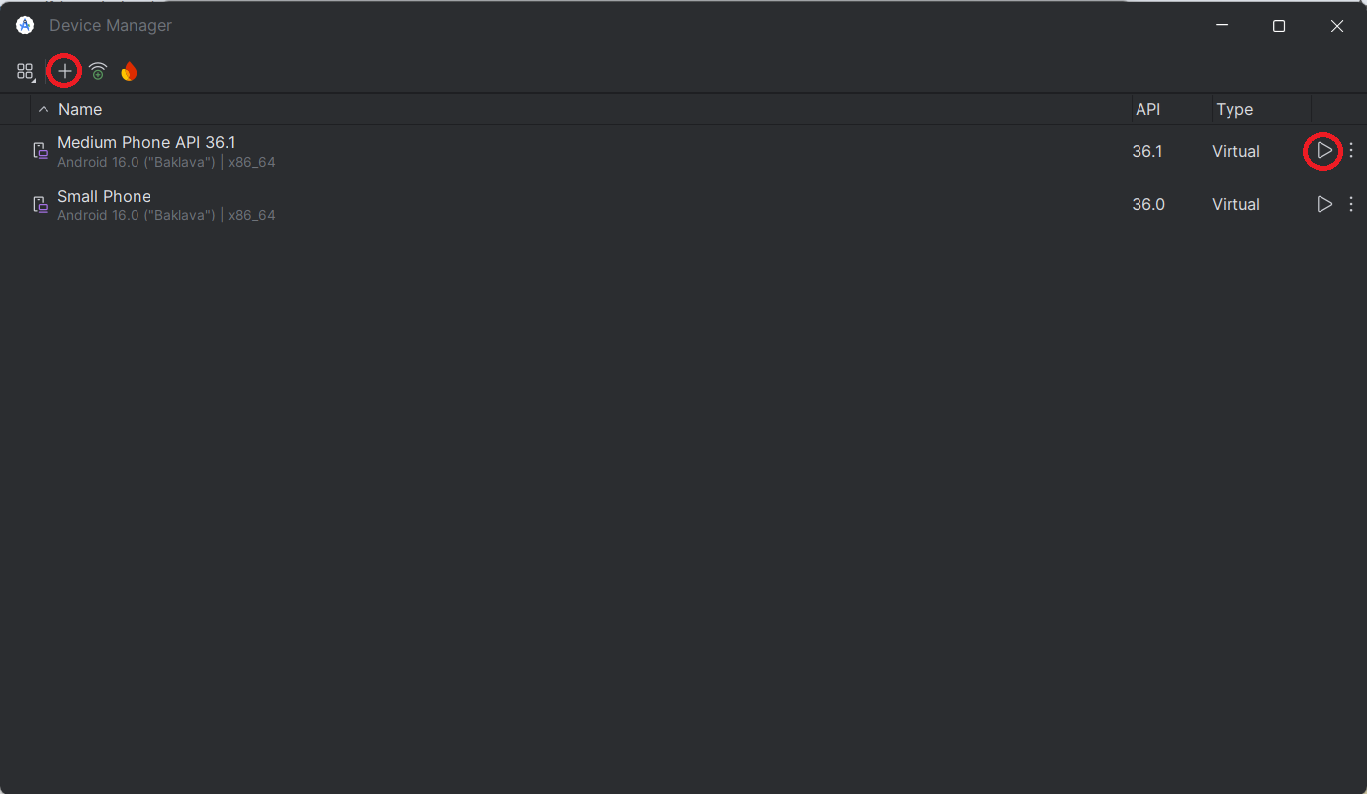Add a new device with plus icon
The height and width of the screenshot is (794, 1367).
[64, 71]
